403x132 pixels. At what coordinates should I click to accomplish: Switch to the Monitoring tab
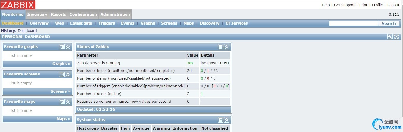pos(13,14)
